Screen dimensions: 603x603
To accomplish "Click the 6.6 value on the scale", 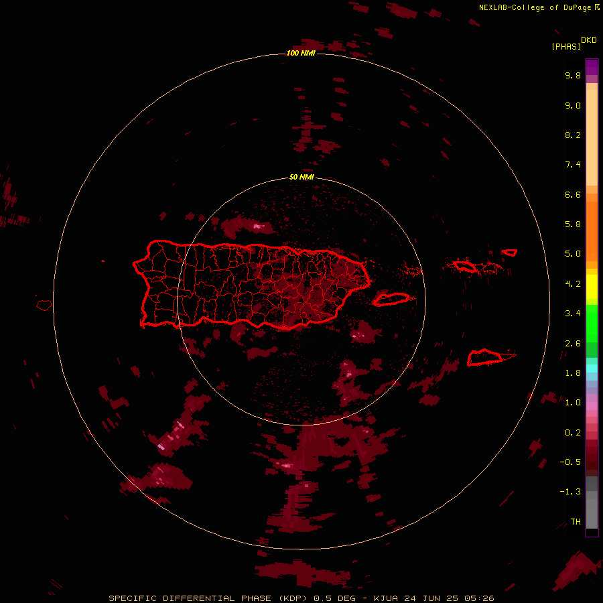I will tap(573, 194).
